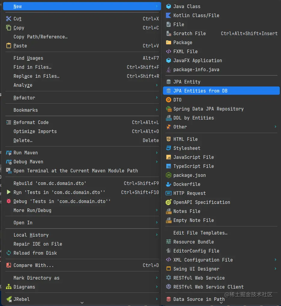Select Open Terminal at Current Maven Module Path
This screenshot has height=306, width=281.
82,171
